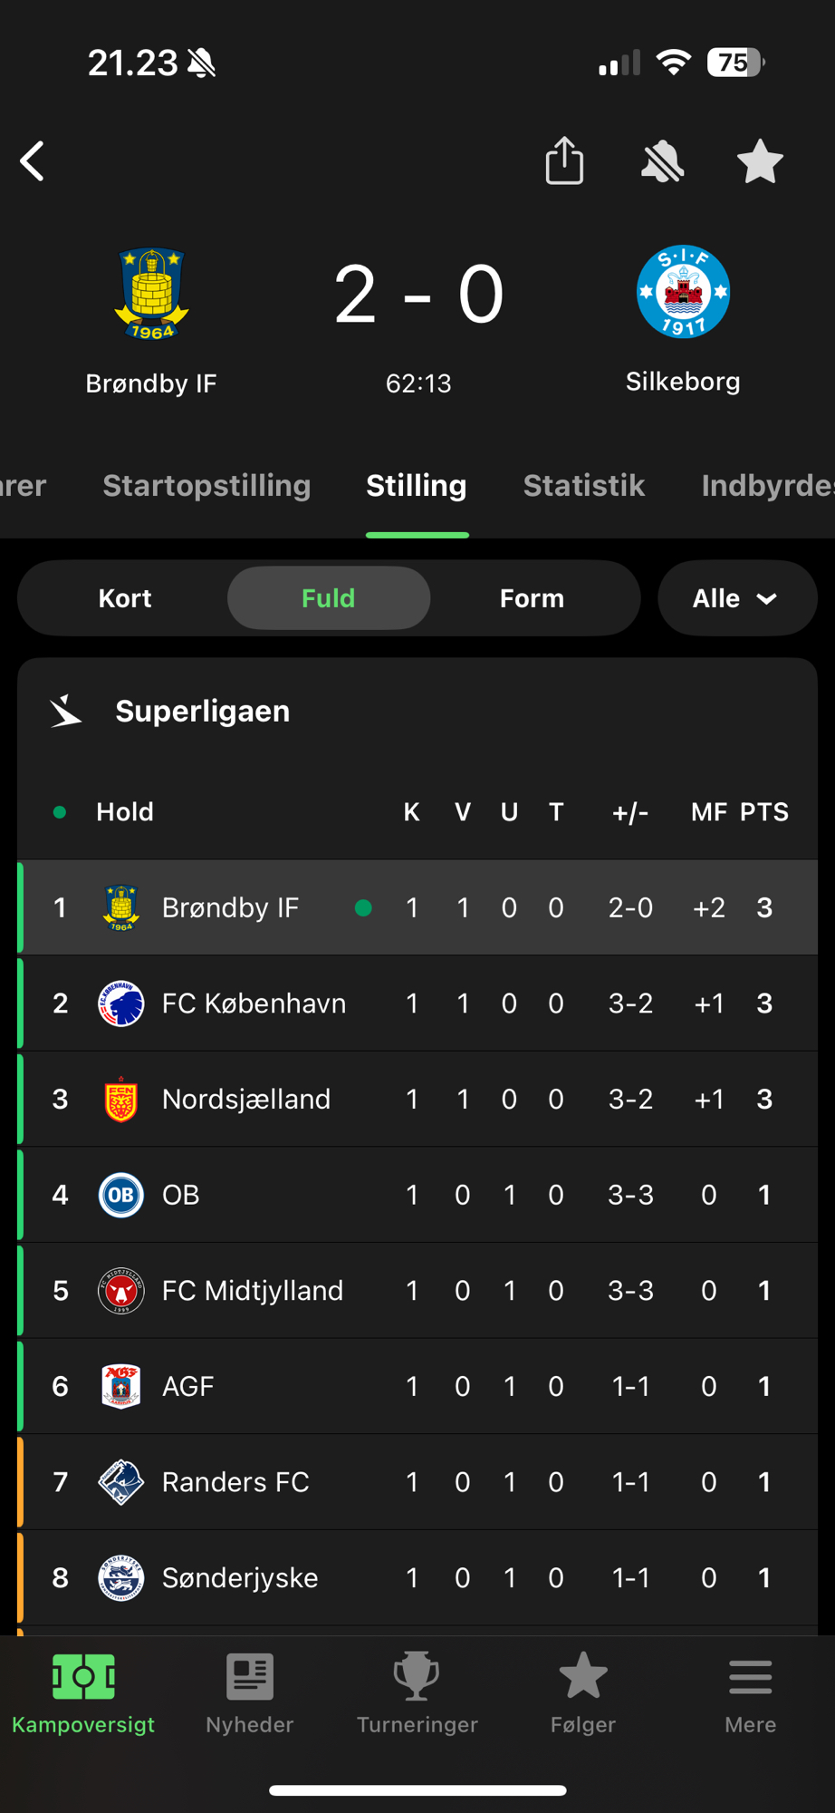This screenshot has height=1813, width=835.
Task: Go to Nyheder in bottom navigation
Action: point(250,1693)
